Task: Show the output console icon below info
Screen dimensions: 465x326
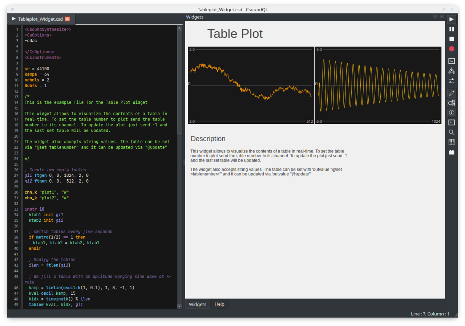Action: click(452, 122)
